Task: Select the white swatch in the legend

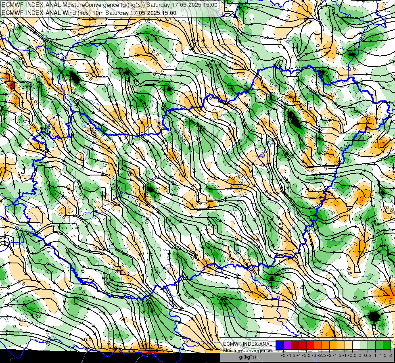Action: (x=356, y=345)
